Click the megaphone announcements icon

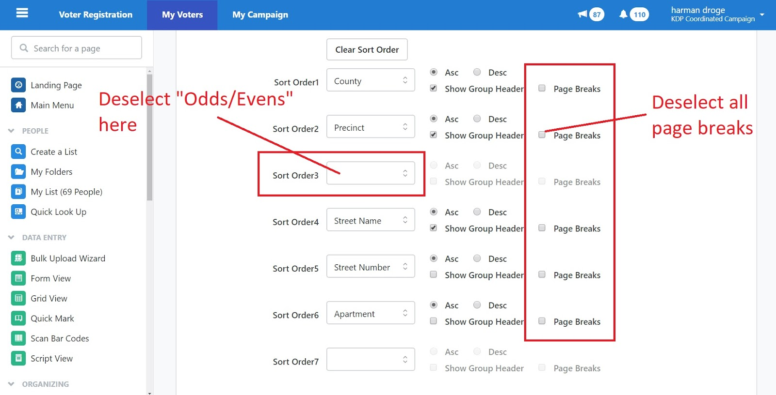(582, 14)
